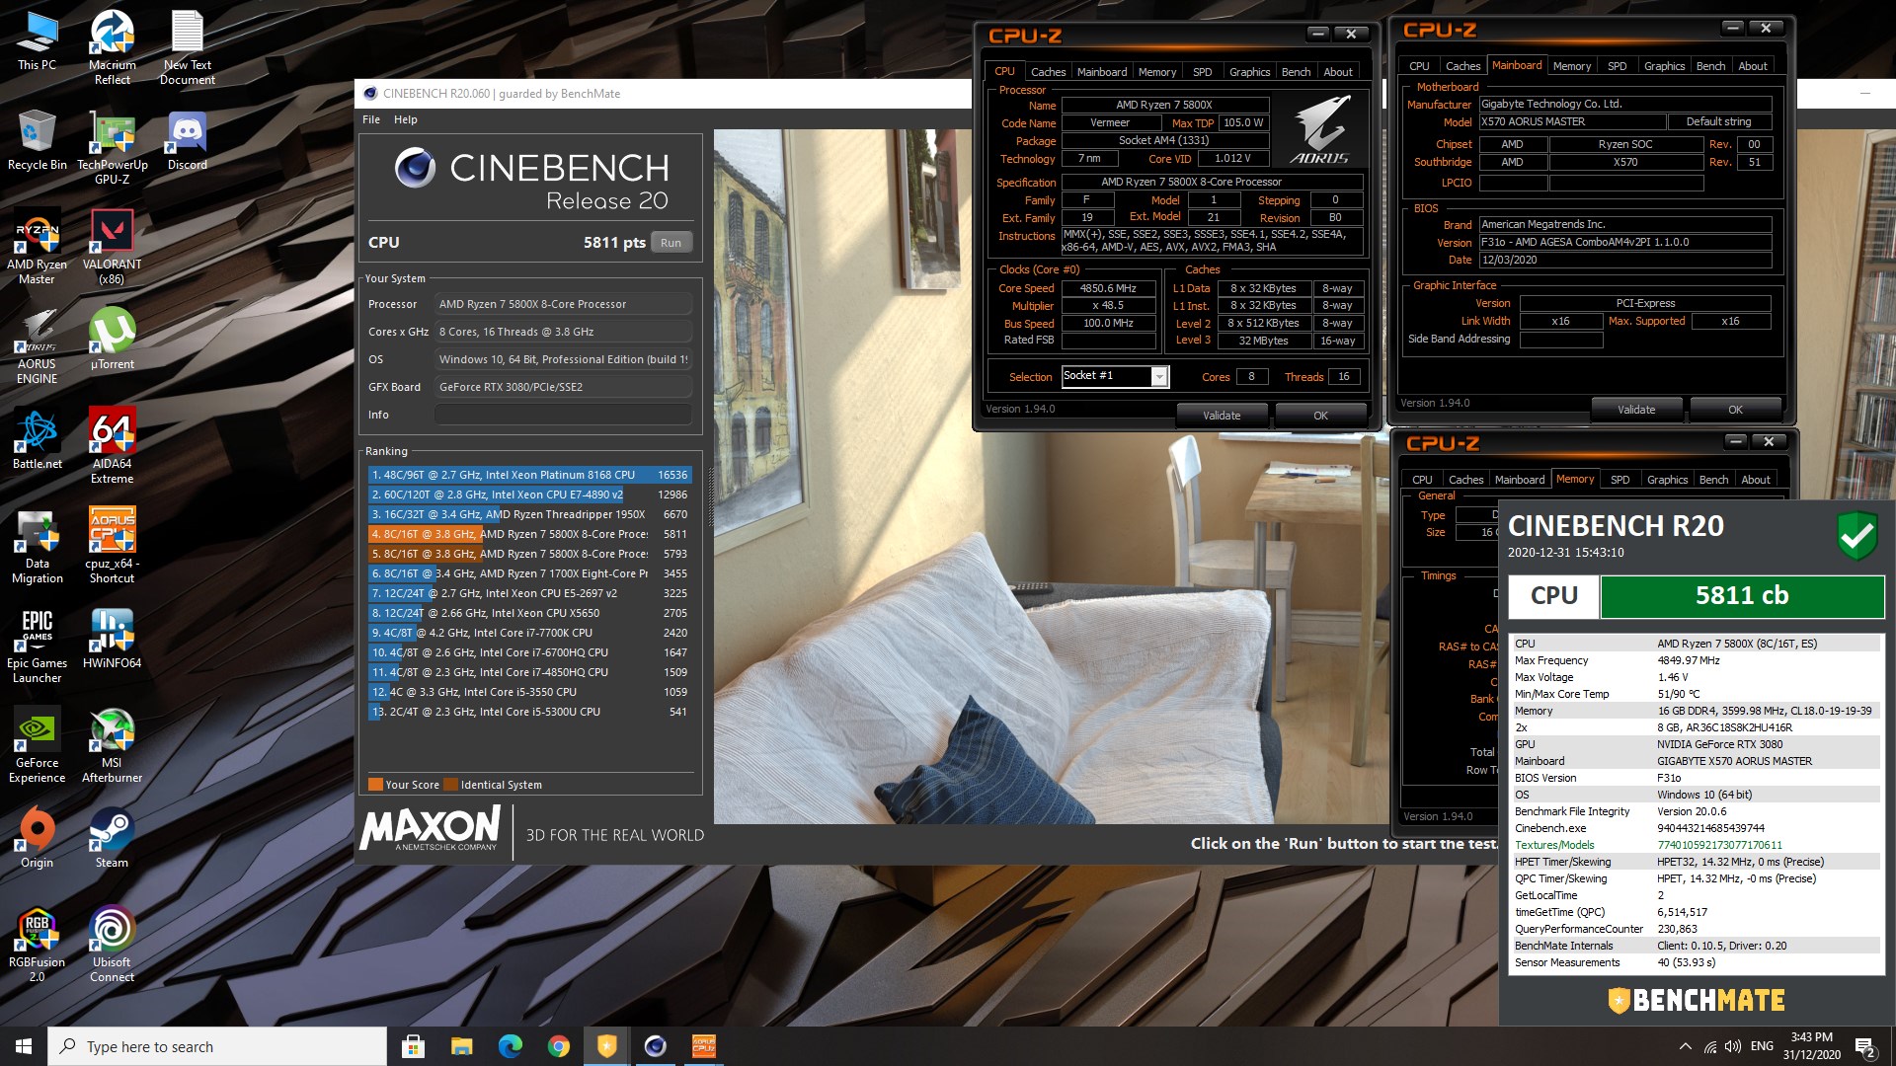Launch TechPowerUp GPU-Z shortcut
Screen dimensions: 1896x1066
click(113, 148)
